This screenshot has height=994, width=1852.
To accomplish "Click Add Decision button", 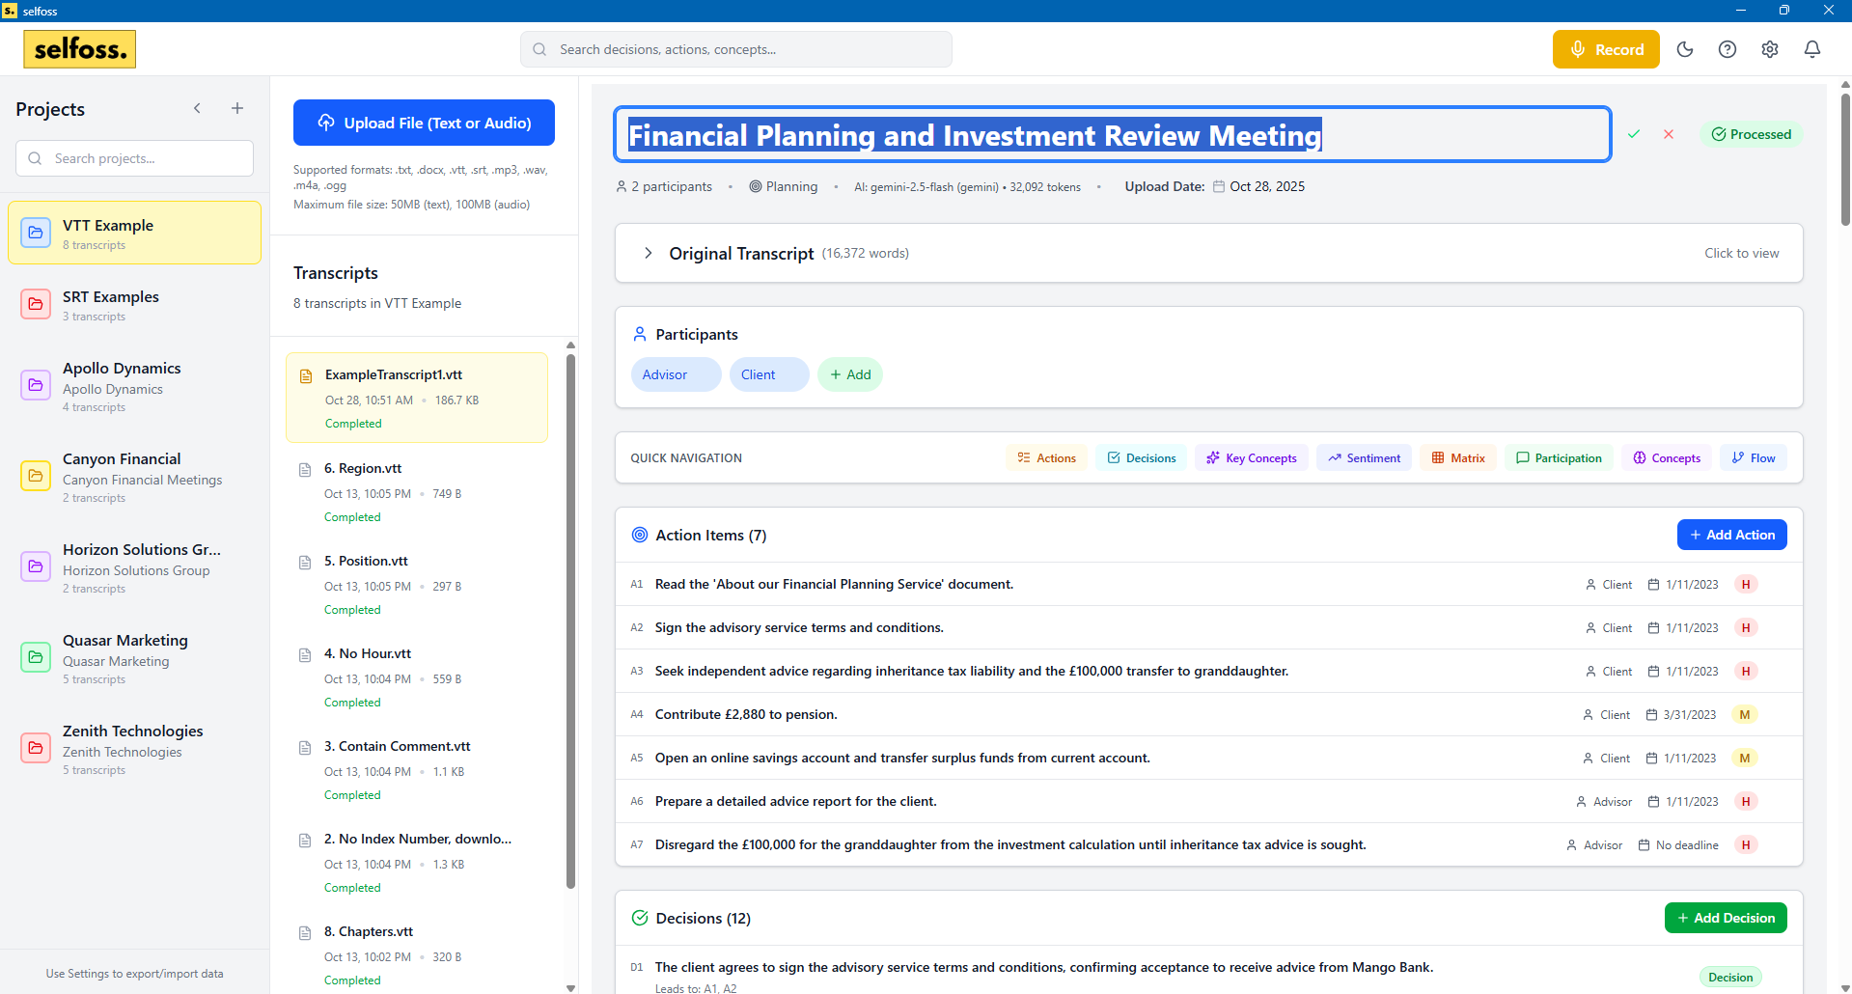I will (x=1726, y=918).
